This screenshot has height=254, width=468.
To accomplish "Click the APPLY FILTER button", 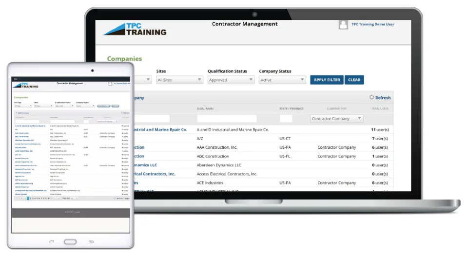I will point(327,80).
